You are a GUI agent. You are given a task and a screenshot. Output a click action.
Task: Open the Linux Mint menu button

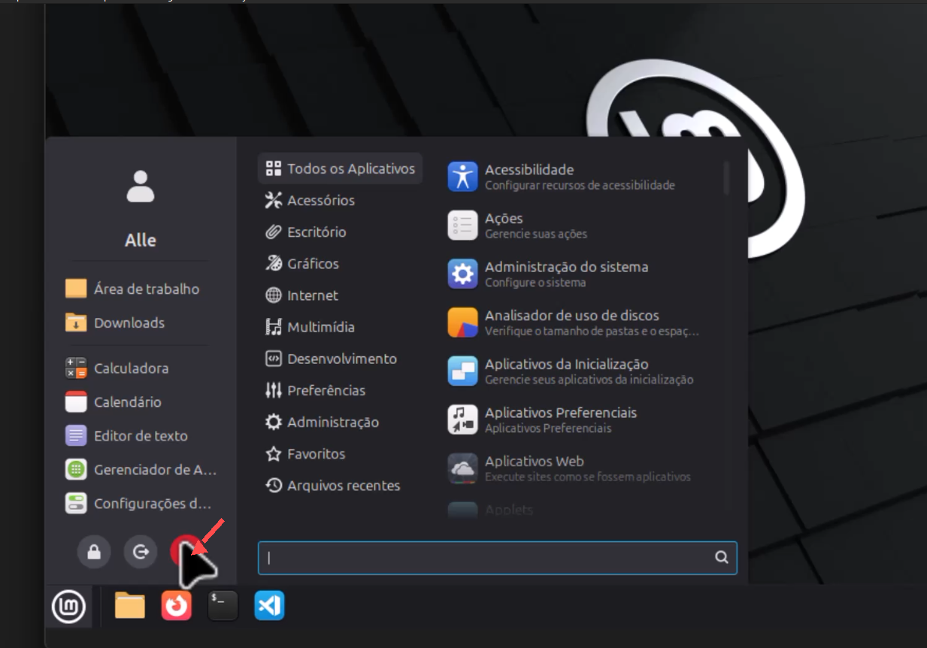[x=68, y=606]
